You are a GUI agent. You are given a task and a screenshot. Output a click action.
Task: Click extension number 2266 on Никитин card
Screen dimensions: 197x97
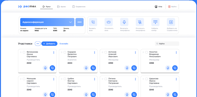[x=152, y=63]
